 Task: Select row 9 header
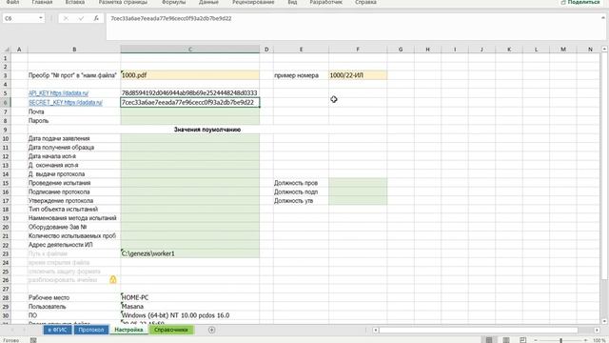[6, 130]
